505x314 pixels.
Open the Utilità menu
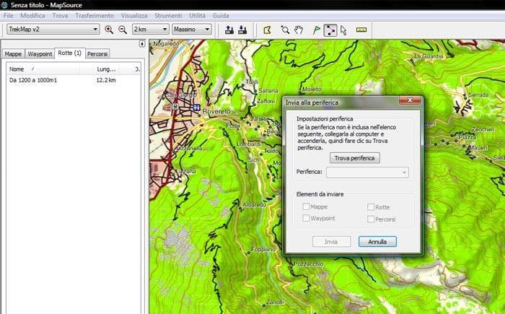[x=197, y=15]
